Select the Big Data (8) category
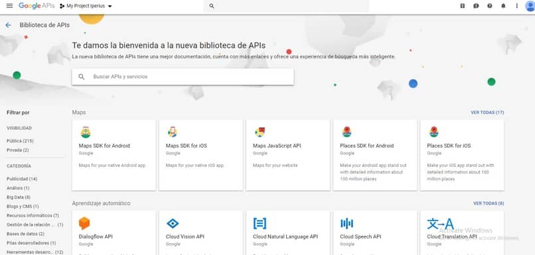The width and height of the screenshot is (535, 255). 19,197
